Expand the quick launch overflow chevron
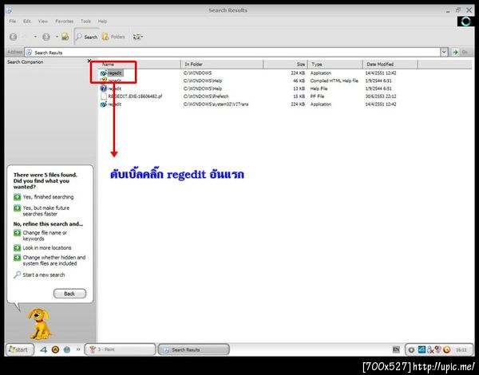The width and height of the screenshot is (479, 375). click(78, 349)
